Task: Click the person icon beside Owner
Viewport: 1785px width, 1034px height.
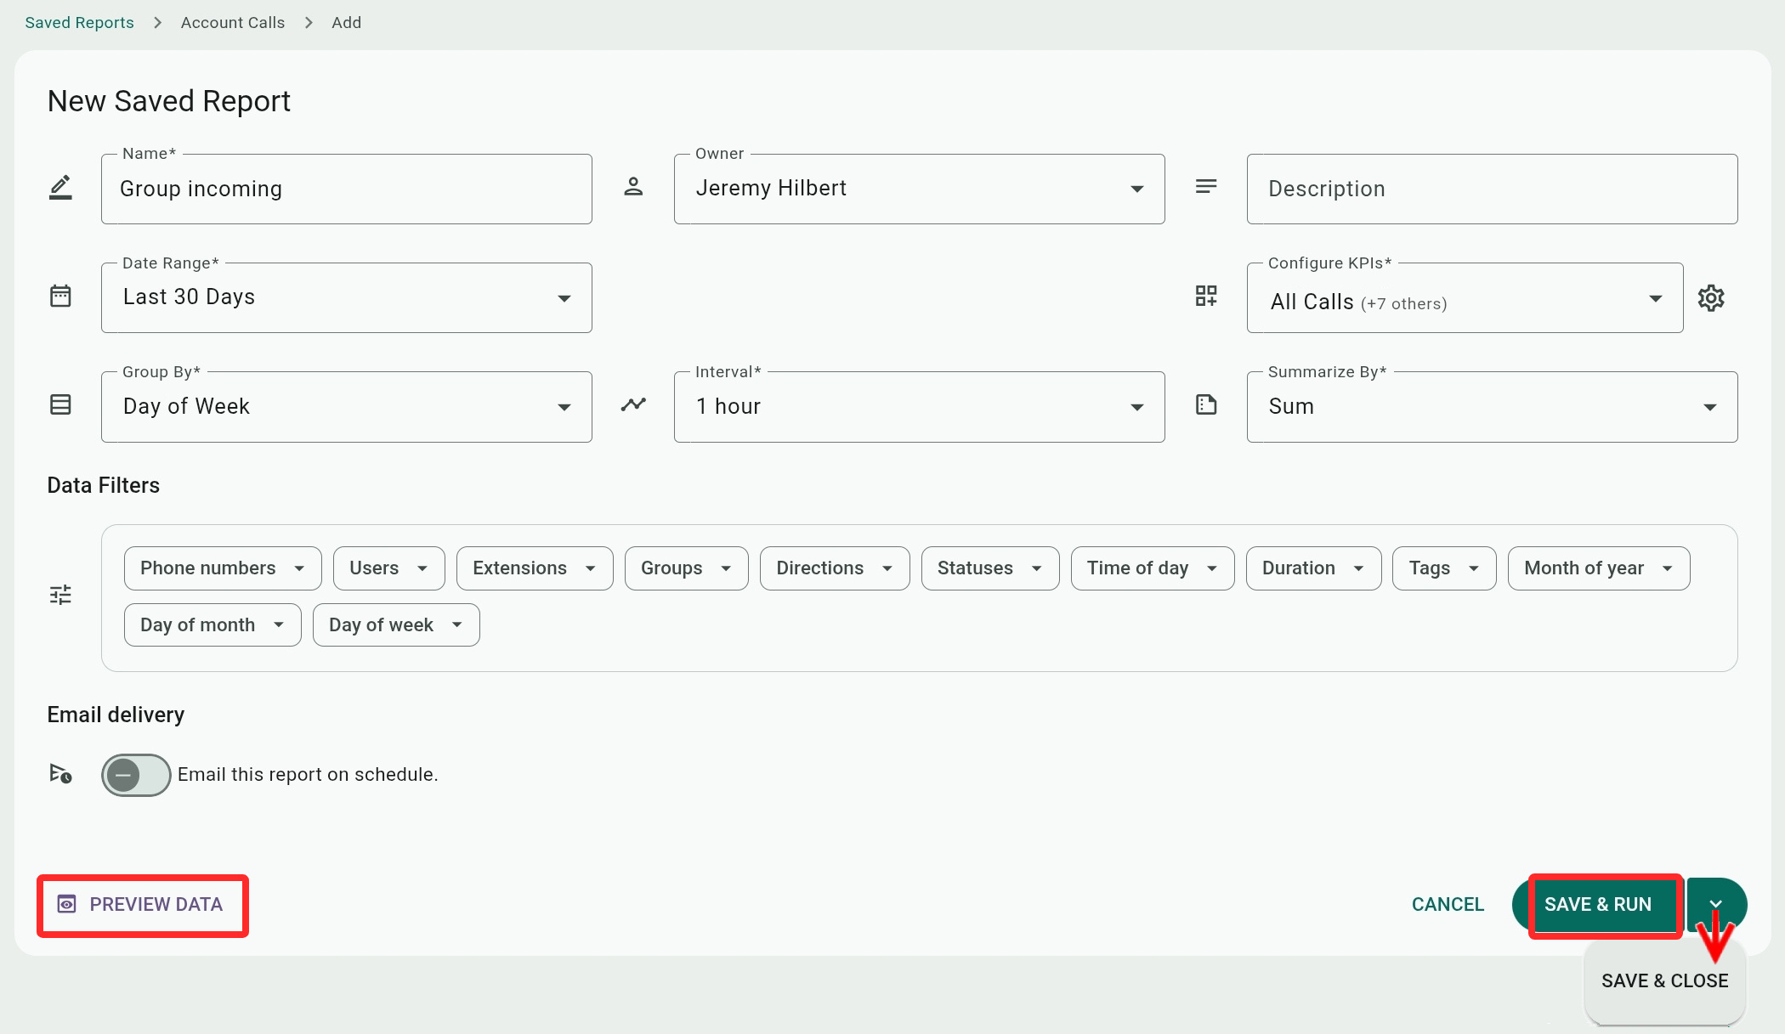Action: click(633, 187)
